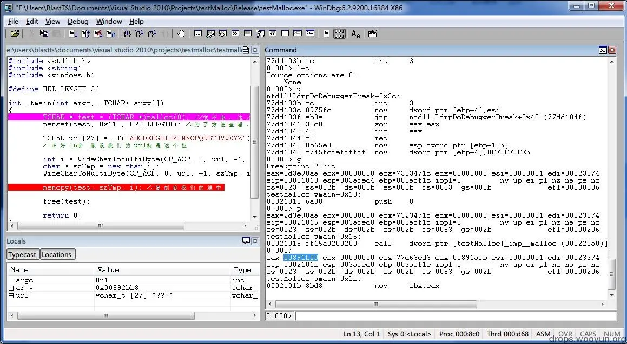Screen dimensions: 627x344
Task: Open the Call Stack window icon
Action: (x=260, y=34)
